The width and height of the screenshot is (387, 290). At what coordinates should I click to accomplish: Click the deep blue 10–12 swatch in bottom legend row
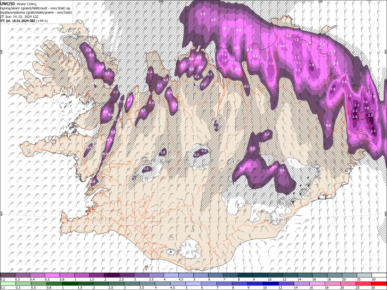[270, 284]
